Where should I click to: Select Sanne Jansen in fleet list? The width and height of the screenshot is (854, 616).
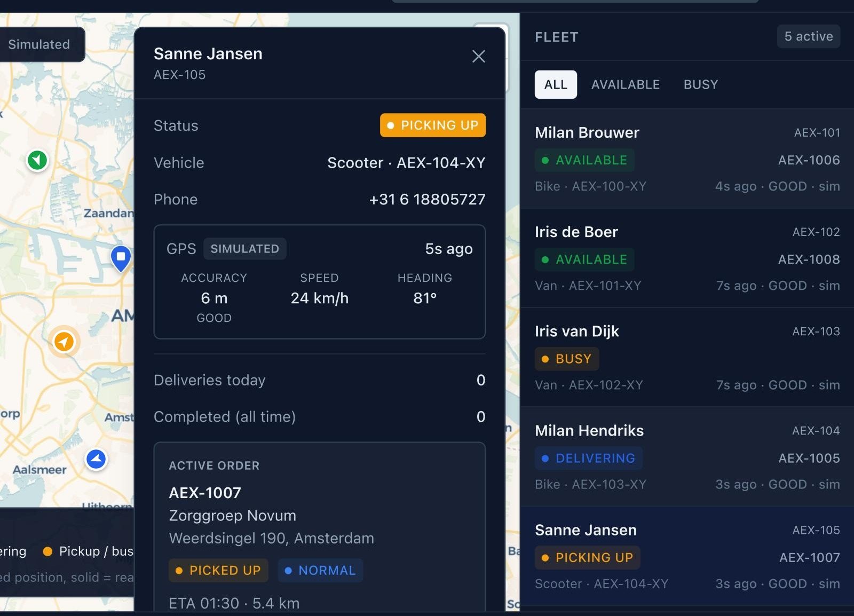(687, 556)
